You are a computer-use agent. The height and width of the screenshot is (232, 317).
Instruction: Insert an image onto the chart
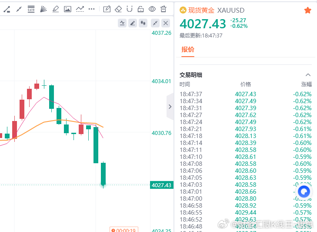click(67, 9)
